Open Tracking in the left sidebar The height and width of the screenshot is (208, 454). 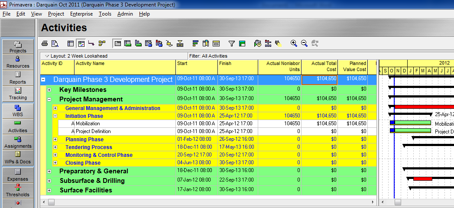pos(18,94)
